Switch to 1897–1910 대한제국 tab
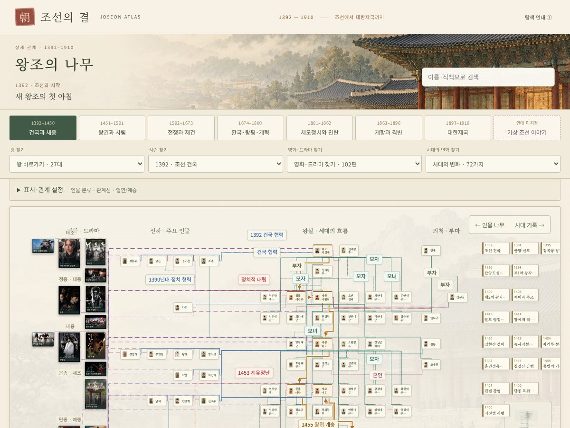Viewport: 570px width, 428px height. click(x=458, y=128)
